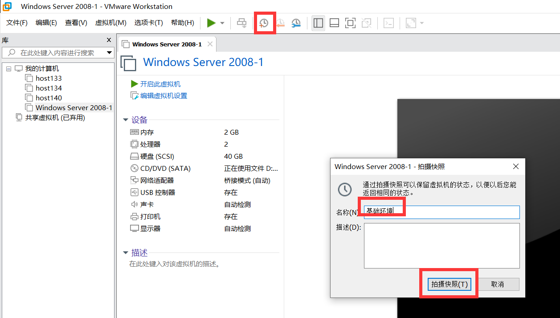The height and width of the screenshot is (318, 560).
Task: Click the stretch guest display icon
Action: pyautogui.click(x=411, y=23)
